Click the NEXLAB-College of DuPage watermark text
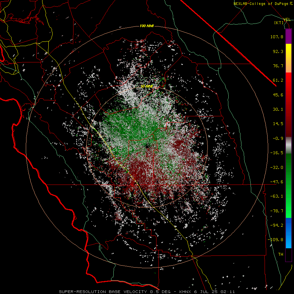 [263, 4]
